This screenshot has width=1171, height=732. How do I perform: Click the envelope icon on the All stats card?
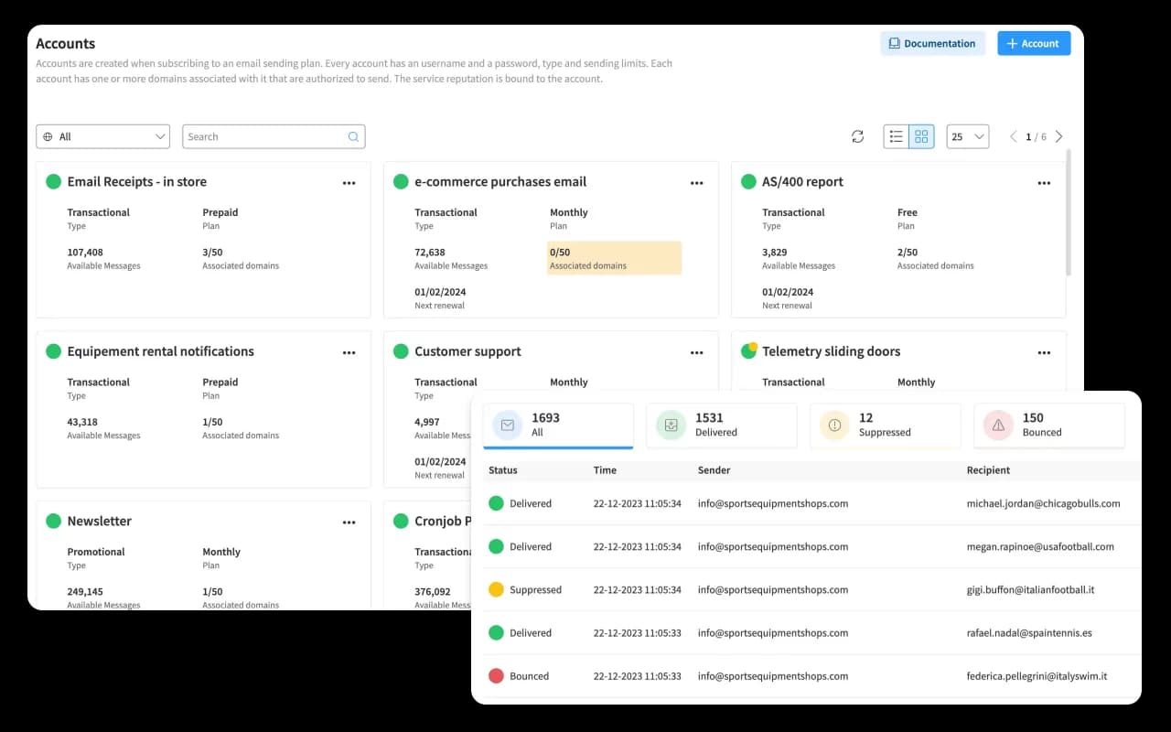[507, 425]
